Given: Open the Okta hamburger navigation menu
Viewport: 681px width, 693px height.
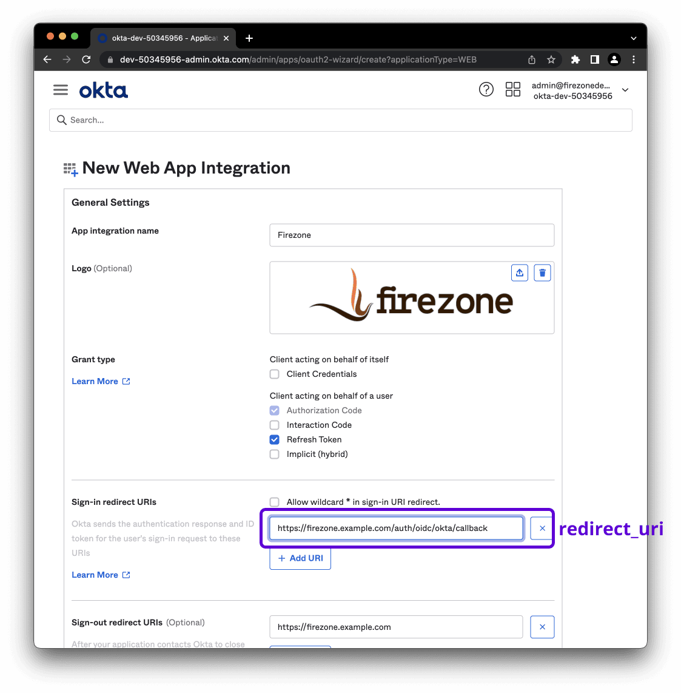Looking at the screenshot, I should tap(61, 90).
